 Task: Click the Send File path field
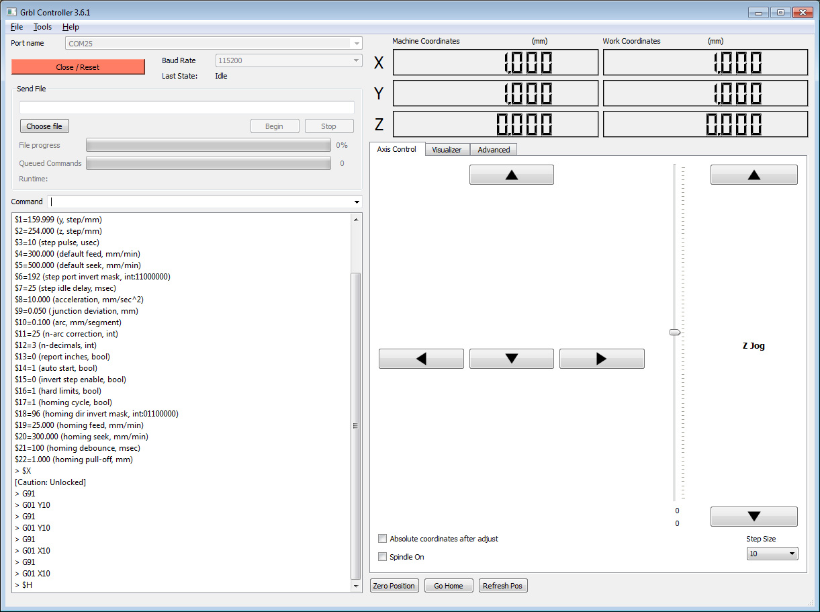click(x=187, y=107)
